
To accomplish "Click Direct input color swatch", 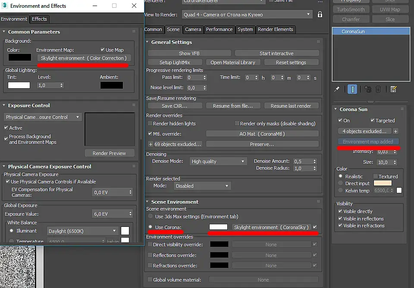I will [x=383, y=183].
